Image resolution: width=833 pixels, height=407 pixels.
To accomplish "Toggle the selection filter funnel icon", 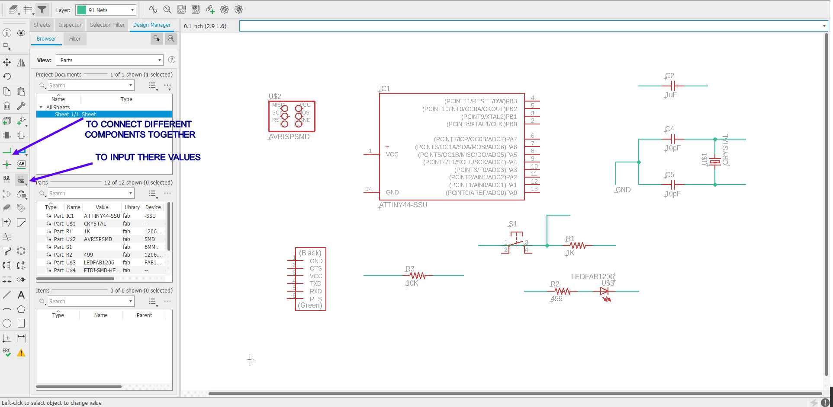I will [x=42, y=9].
